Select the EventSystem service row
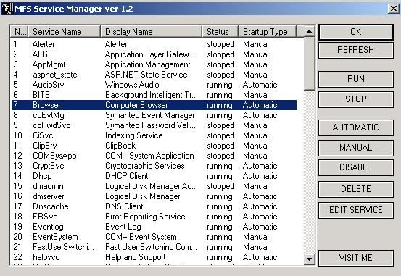Viewport: 401px width, 276px height. click(154, 237)
